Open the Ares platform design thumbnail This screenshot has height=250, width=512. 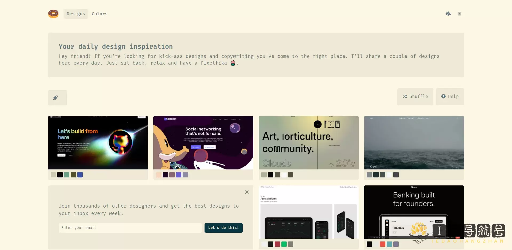click(x=309, y=212)
